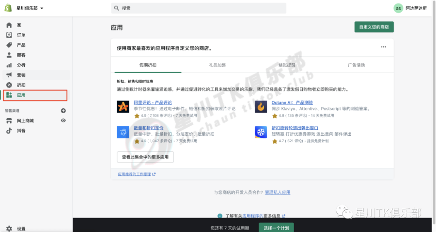Viewport: 436px width, 232px height.
Task: Click the Shopify logo icon
Action: 8,8
